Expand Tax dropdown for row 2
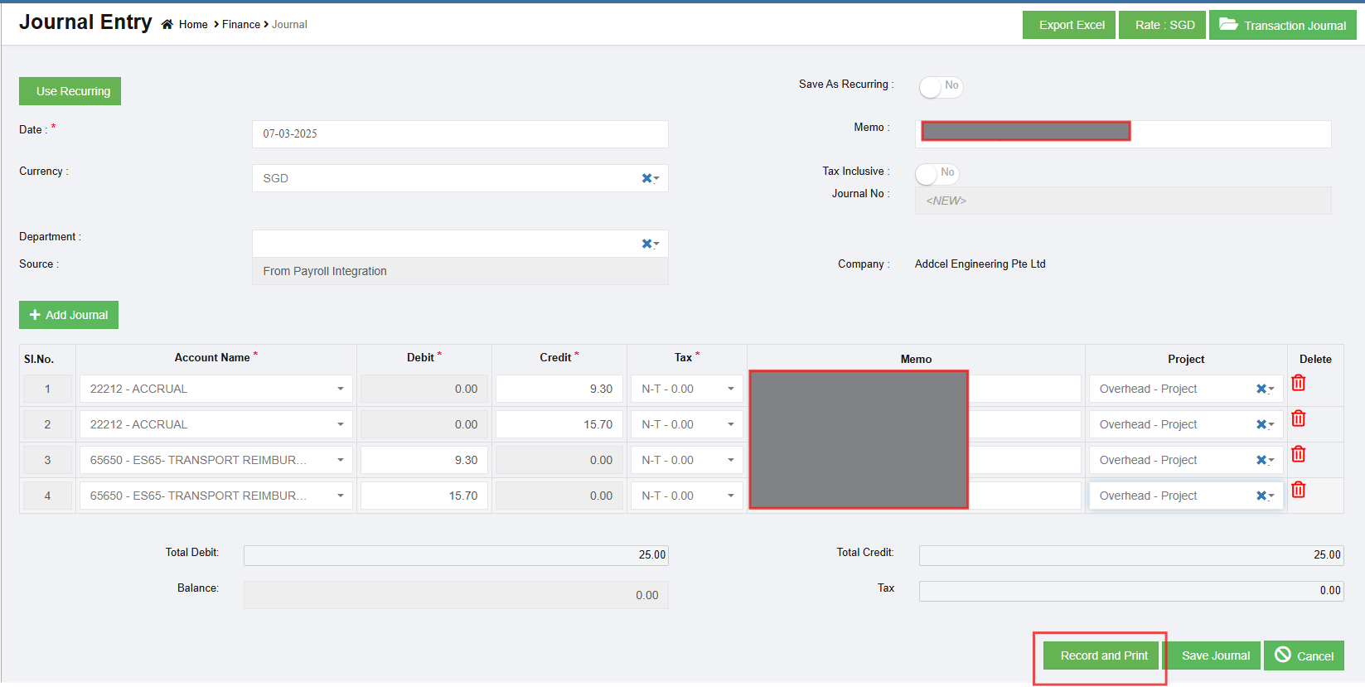This screenshot has width=1365, height=687. [730, 424]
